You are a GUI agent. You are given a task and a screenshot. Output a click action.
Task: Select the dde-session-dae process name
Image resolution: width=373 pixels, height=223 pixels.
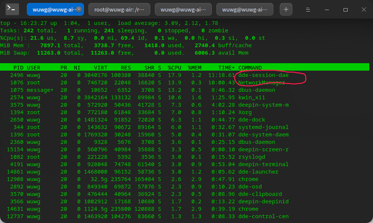tap(263, 75)
